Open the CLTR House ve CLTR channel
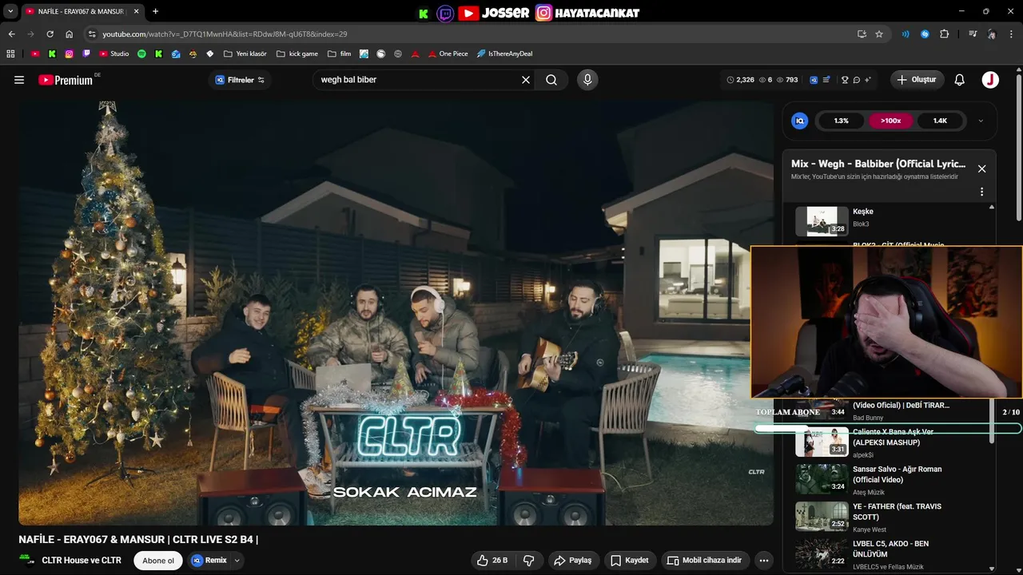Image resolution: width=1023 pixels, height=575 pixels. pyautogui.click(x=82, y=561)
